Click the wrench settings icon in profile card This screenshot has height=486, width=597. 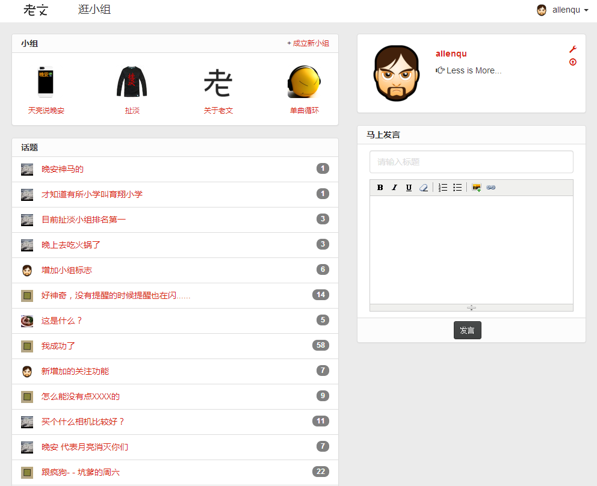pos(572,49)
